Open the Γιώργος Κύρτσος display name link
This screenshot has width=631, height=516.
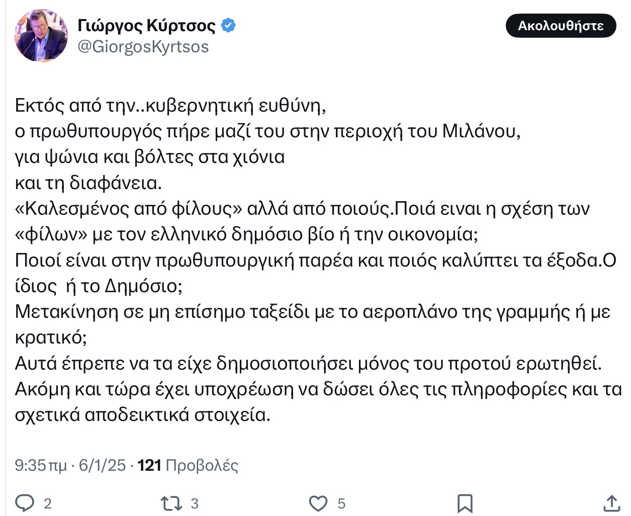pyautogui.click(x=146, y=25)
